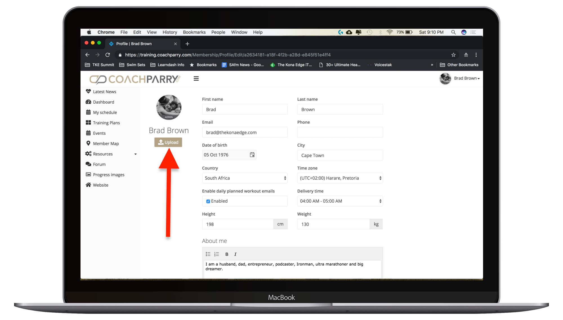The height and width of the screenshot is (320, 563).
Task: Open the Country dropdown showing South Africa
Action: click(x=245, y=178)
